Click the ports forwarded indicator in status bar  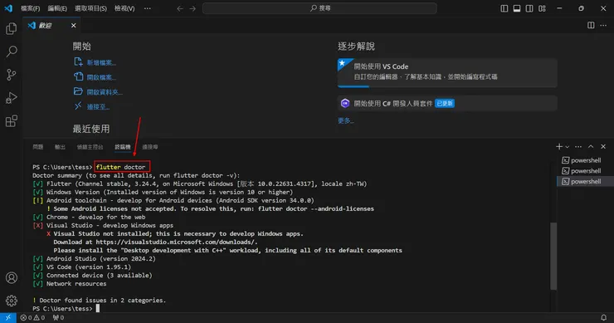point(58,318)
